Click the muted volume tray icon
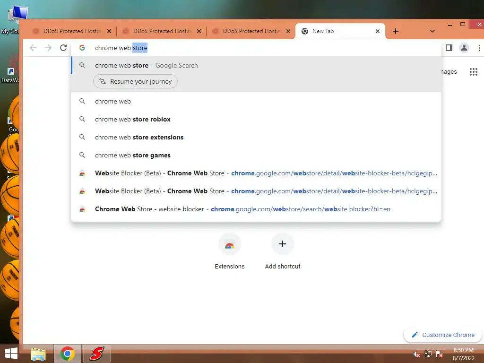 coord(416,354)
